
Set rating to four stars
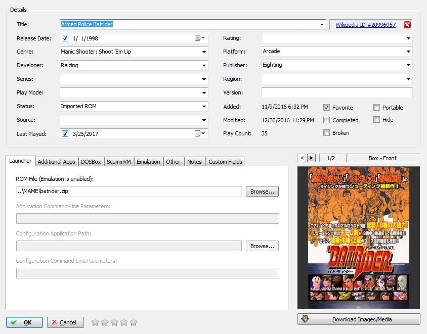coord(124,322)
